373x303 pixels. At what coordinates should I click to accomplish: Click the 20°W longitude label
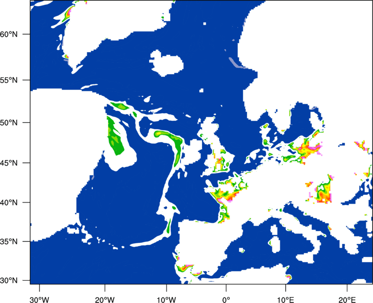coord(105,300)
